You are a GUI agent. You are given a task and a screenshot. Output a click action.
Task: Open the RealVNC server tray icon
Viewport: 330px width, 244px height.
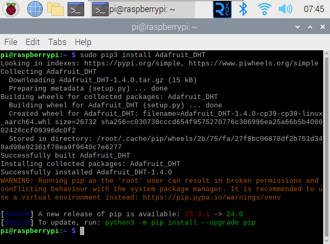point(222,9)
